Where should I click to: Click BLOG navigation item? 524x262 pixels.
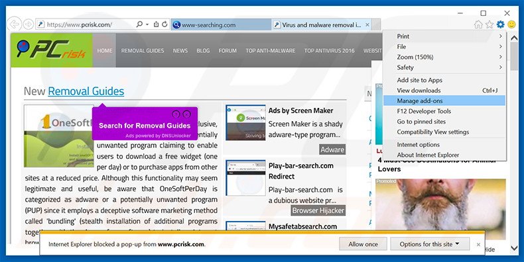(x=203, y=51)
